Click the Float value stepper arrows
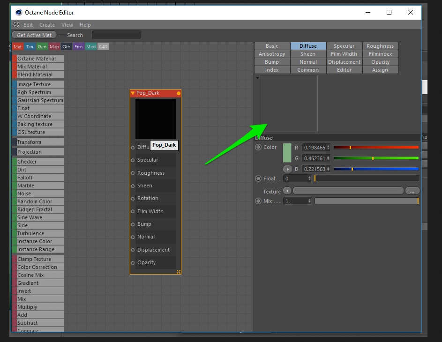The image size is (442, 342). (309, 178)
